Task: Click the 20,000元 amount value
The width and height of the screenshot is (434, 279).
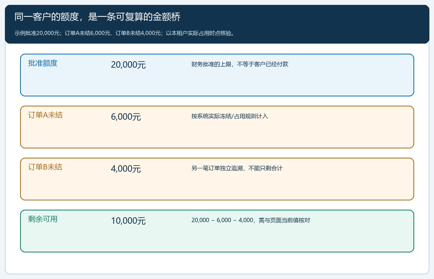Action: [x=128, y=65]
